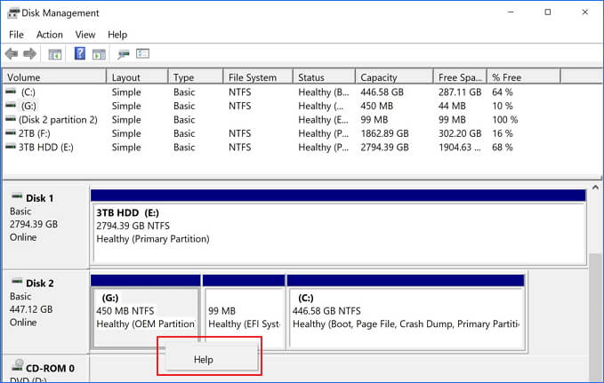604x383 pixels.
Task: Click the last toolbar icon, the list view
Action: coord(142,54)
